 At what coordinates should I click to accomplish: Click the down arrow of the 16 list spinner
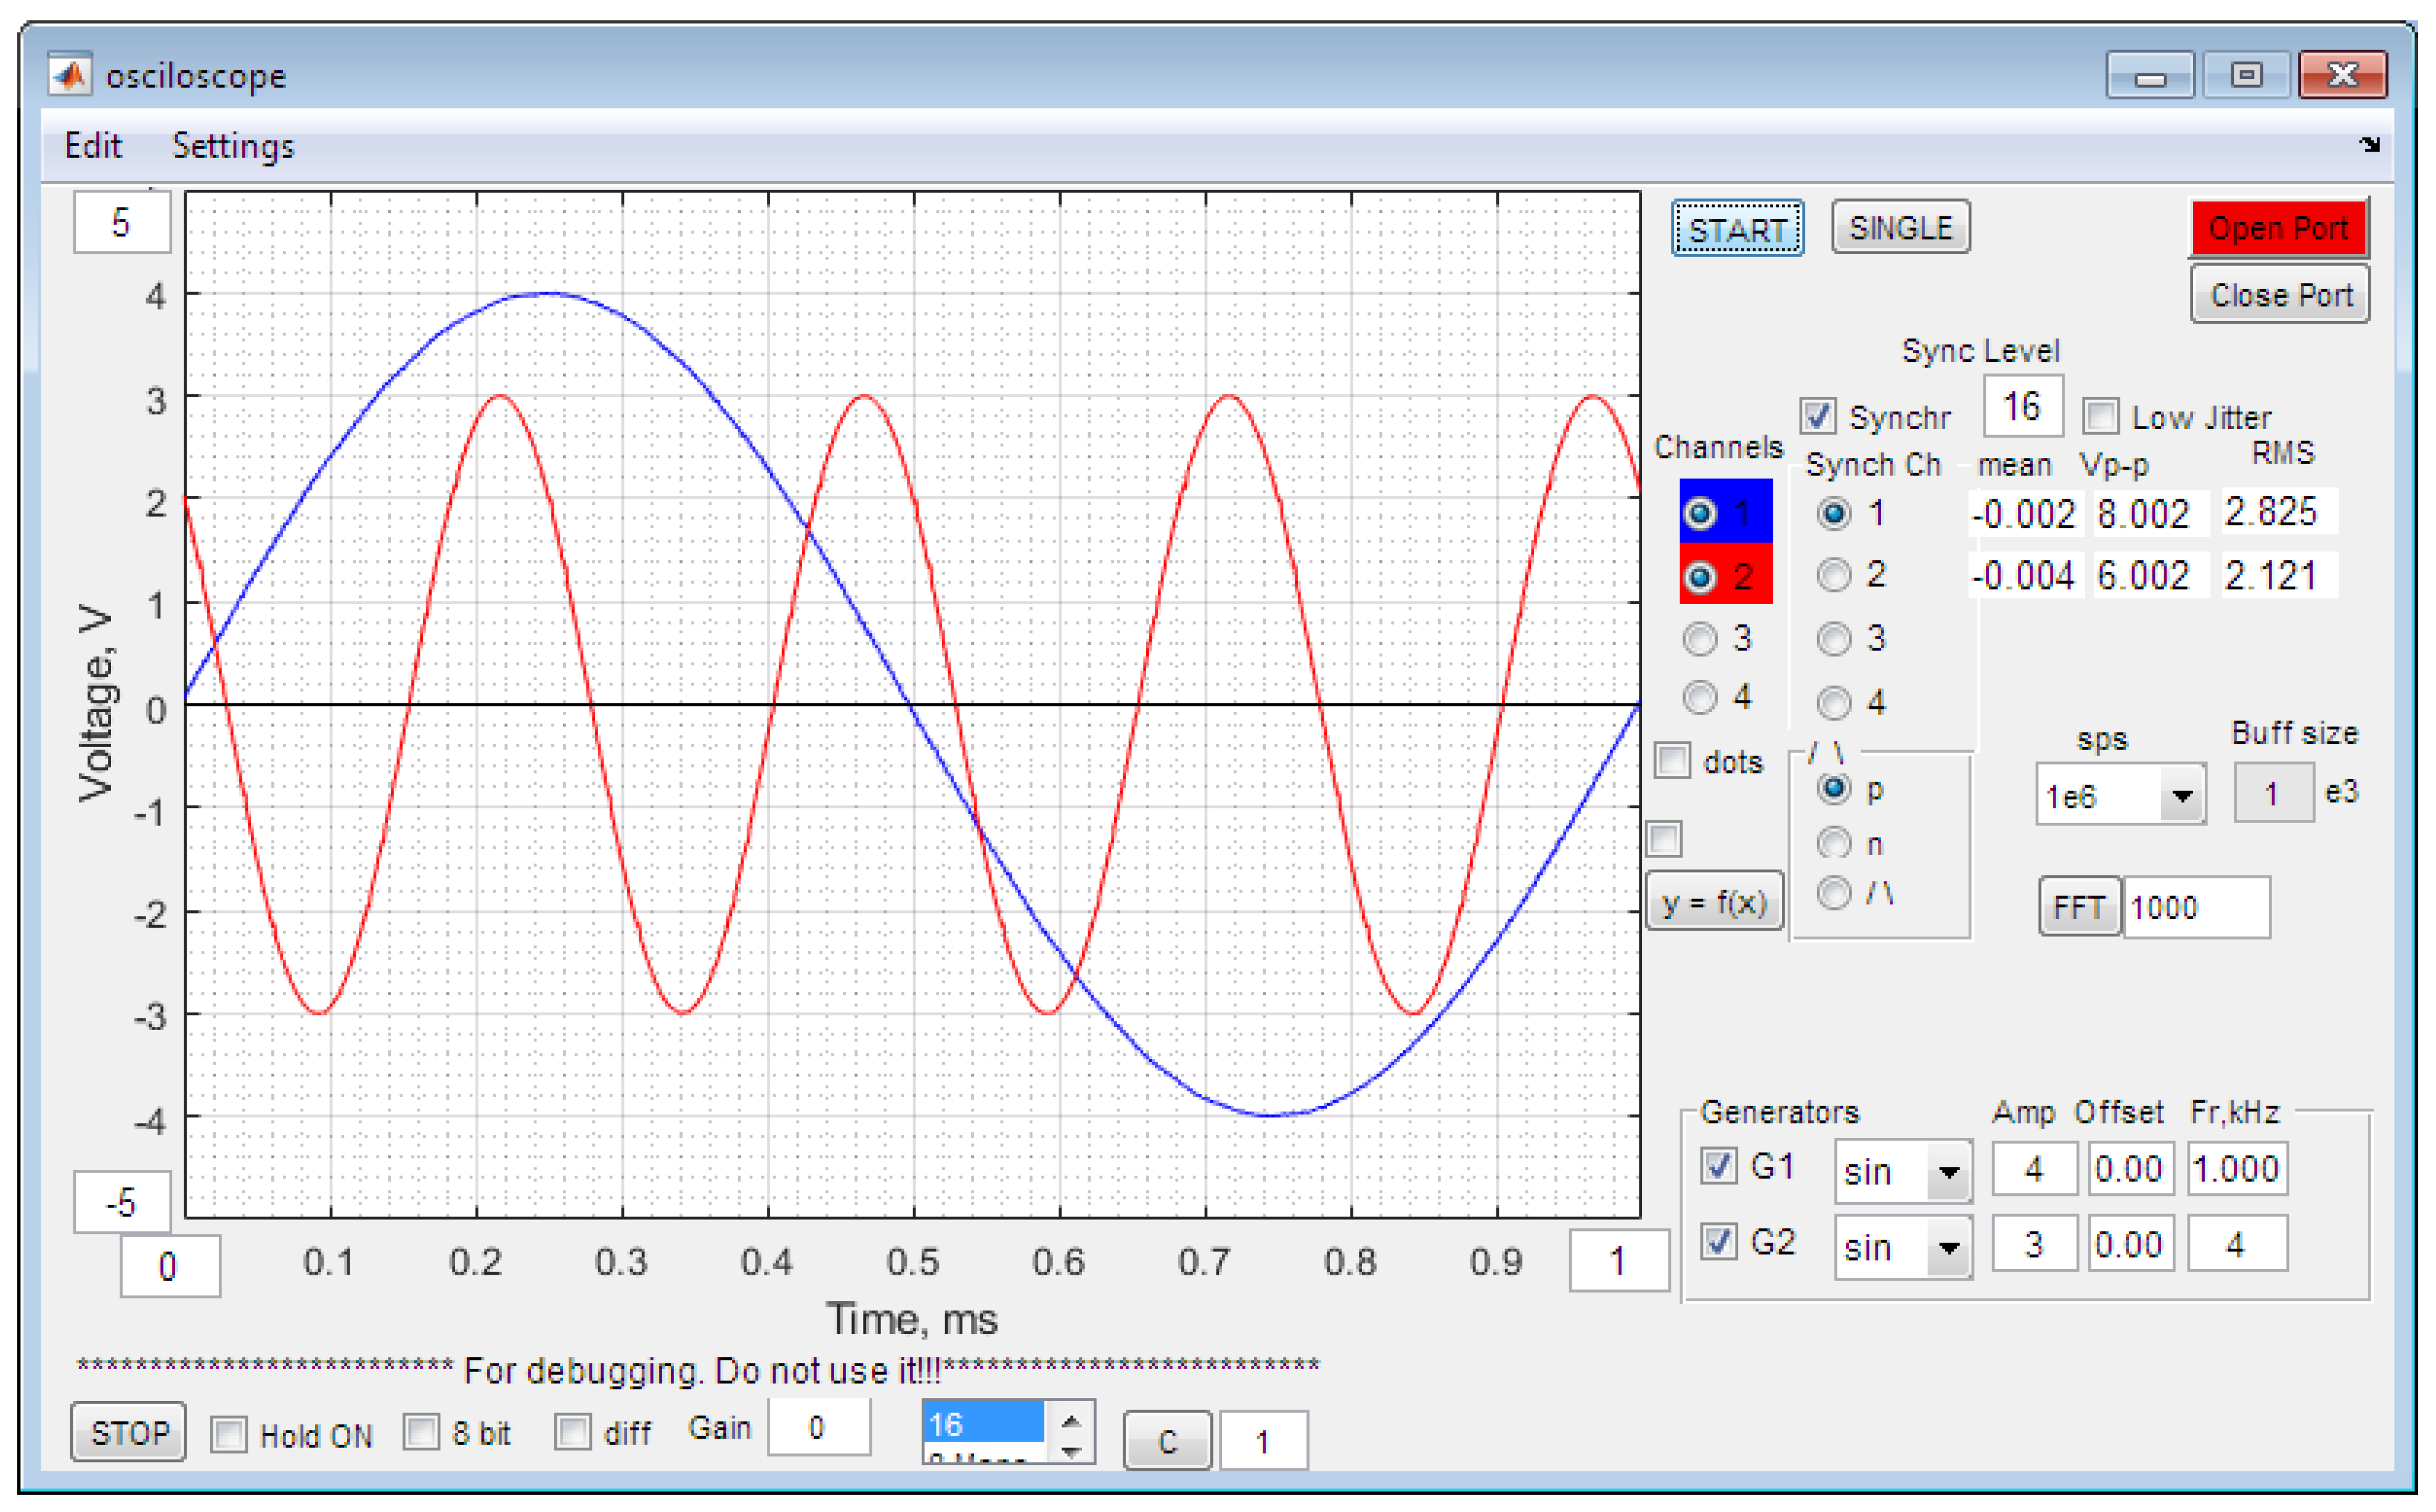click(x=1071, y=1451)
